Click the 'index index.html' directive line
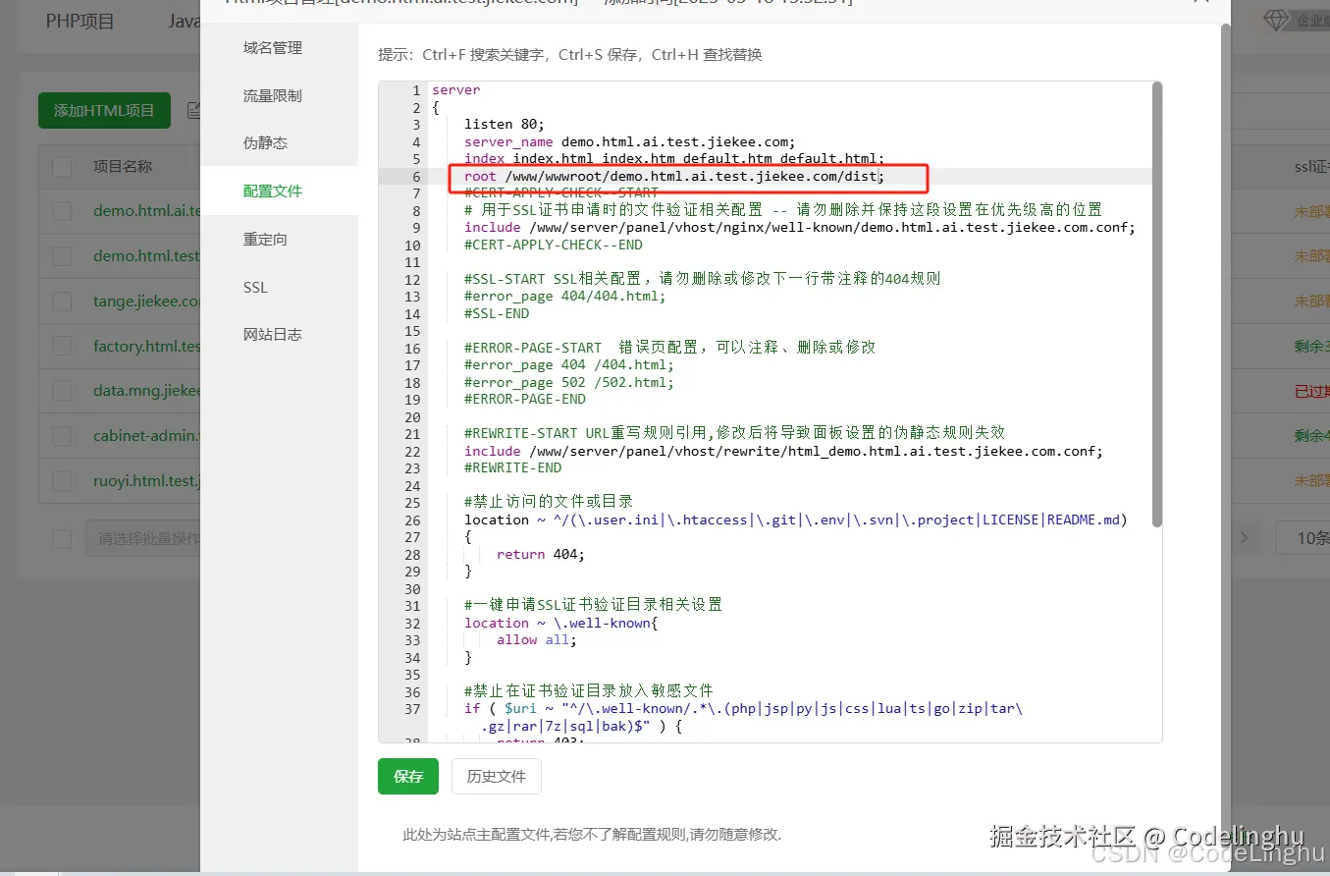The image size is (1330, 876). pyautogui.click(x=674, y=158)
